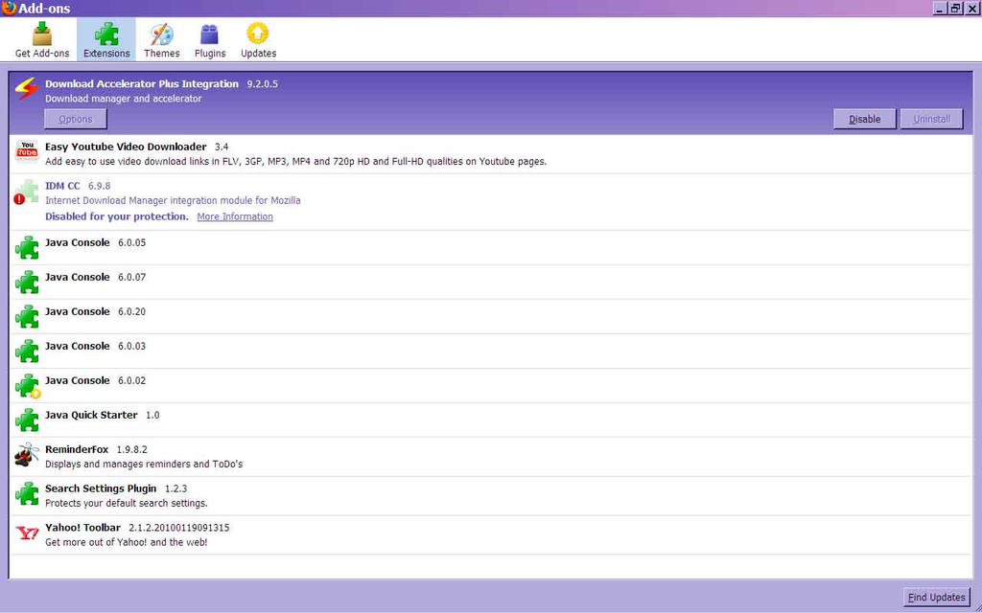
Task: Open the Get Add-ons pane icon
Action: point(42,34)
